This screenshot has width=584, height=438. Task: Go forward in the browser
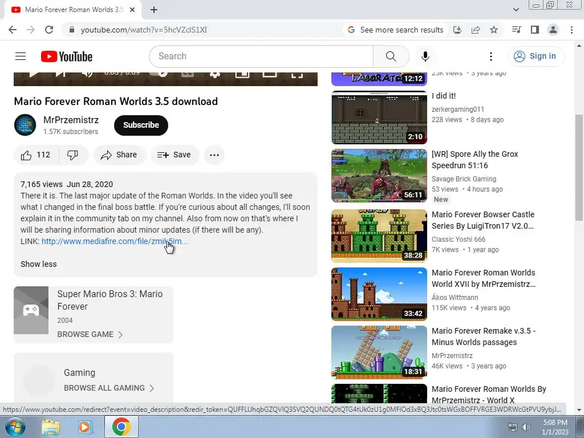coord(31,30)
